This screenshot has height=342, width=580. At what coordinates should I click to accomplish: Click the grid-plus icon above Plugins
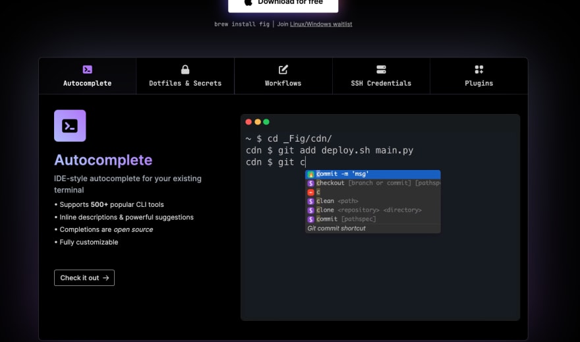pyautogui.click(x=479, y=69)
